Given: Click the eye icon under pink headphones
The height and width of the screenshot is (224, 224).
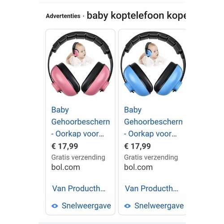Looking at the screenshot, I should [x=55, y=206].
